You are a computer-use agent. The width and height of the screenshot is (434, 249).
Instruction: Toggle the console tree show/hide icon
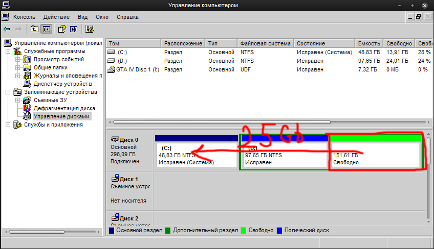46,29
